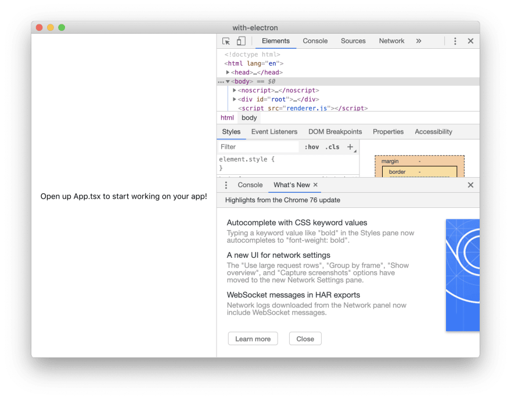Open more DevTools tabs chevron
The height and width of the screenshot is (399, 511).
pos(419,41)
